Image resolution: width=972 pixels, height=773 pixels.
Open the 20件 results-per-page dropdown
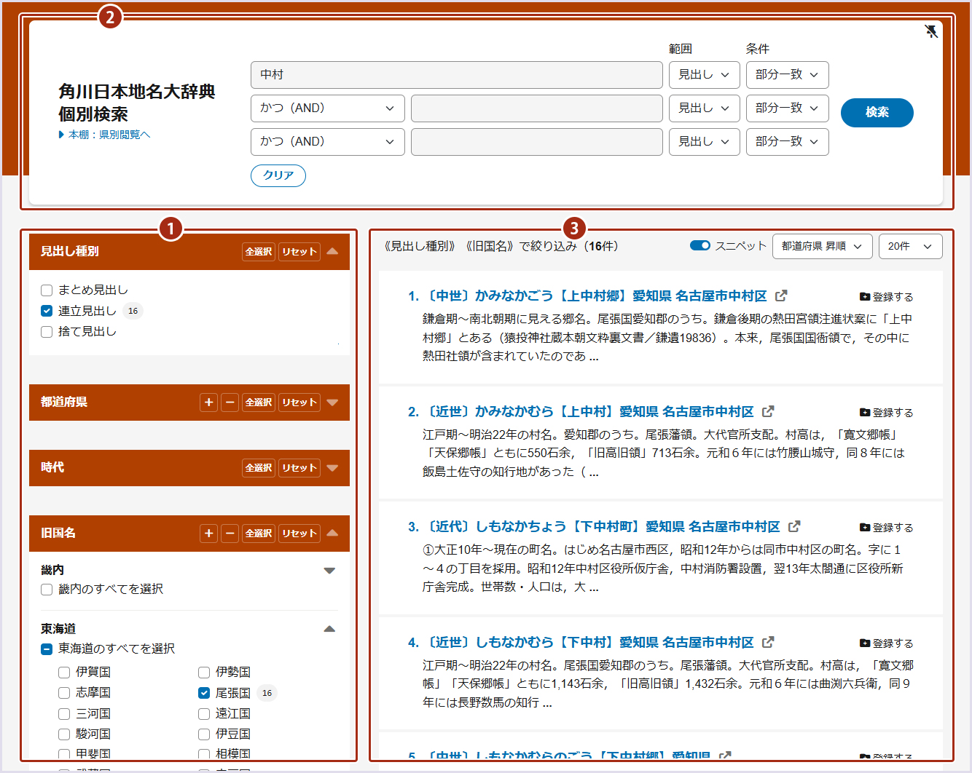coord(911,246)
